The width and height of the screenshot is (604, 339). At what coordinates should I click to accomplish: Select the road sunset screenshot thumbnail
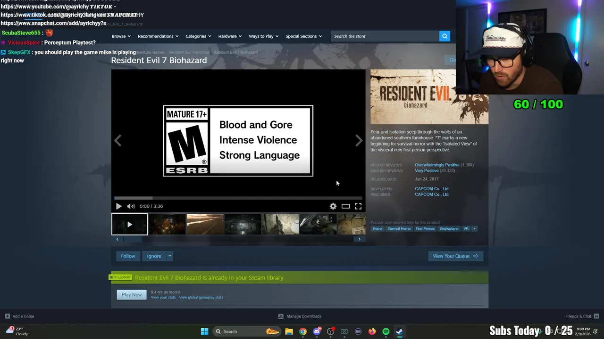point(205,224)
